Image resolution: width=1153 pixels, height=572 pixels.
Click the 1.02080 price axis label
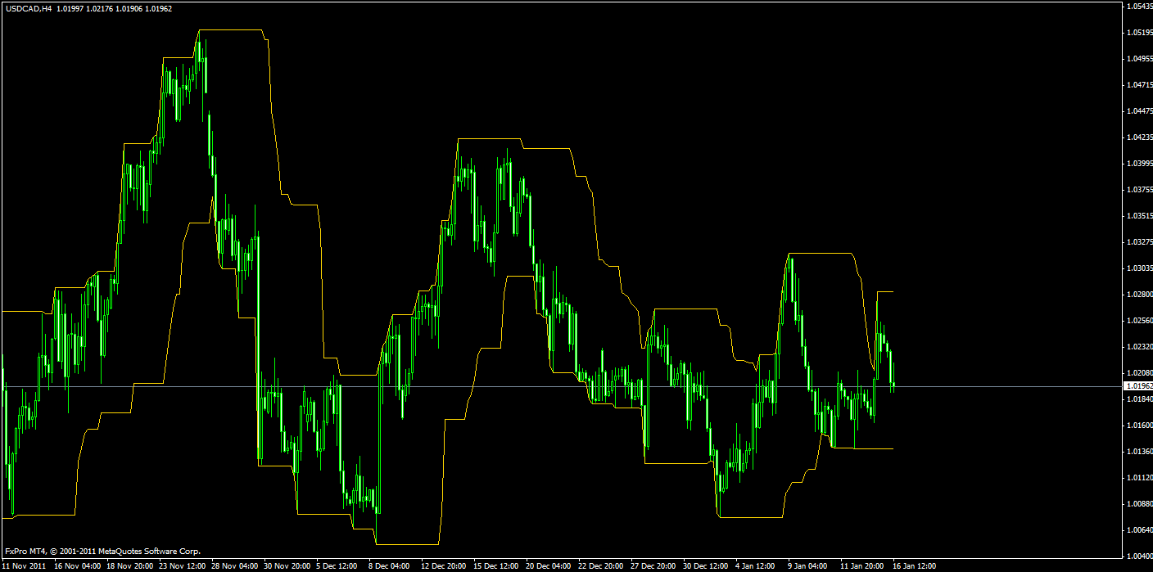(x=1139, y=373)
